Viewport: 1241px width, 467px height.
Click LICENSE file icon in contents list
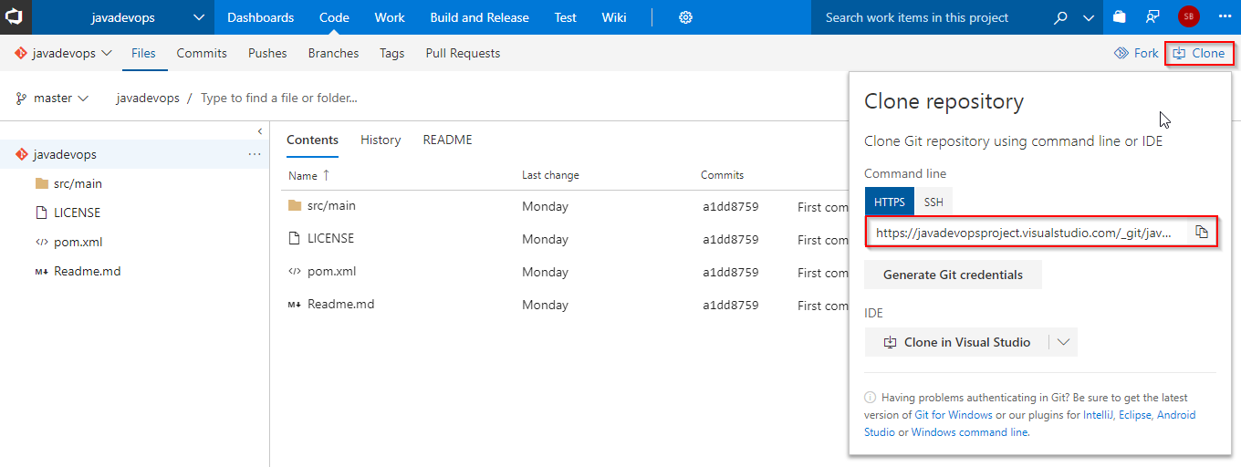point(294,238)
